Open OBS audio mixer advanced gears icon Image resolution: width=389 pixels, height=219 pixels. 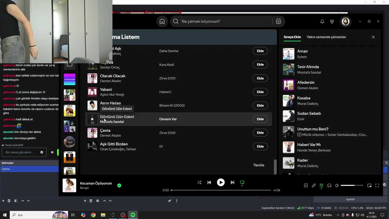coord(170,201)
